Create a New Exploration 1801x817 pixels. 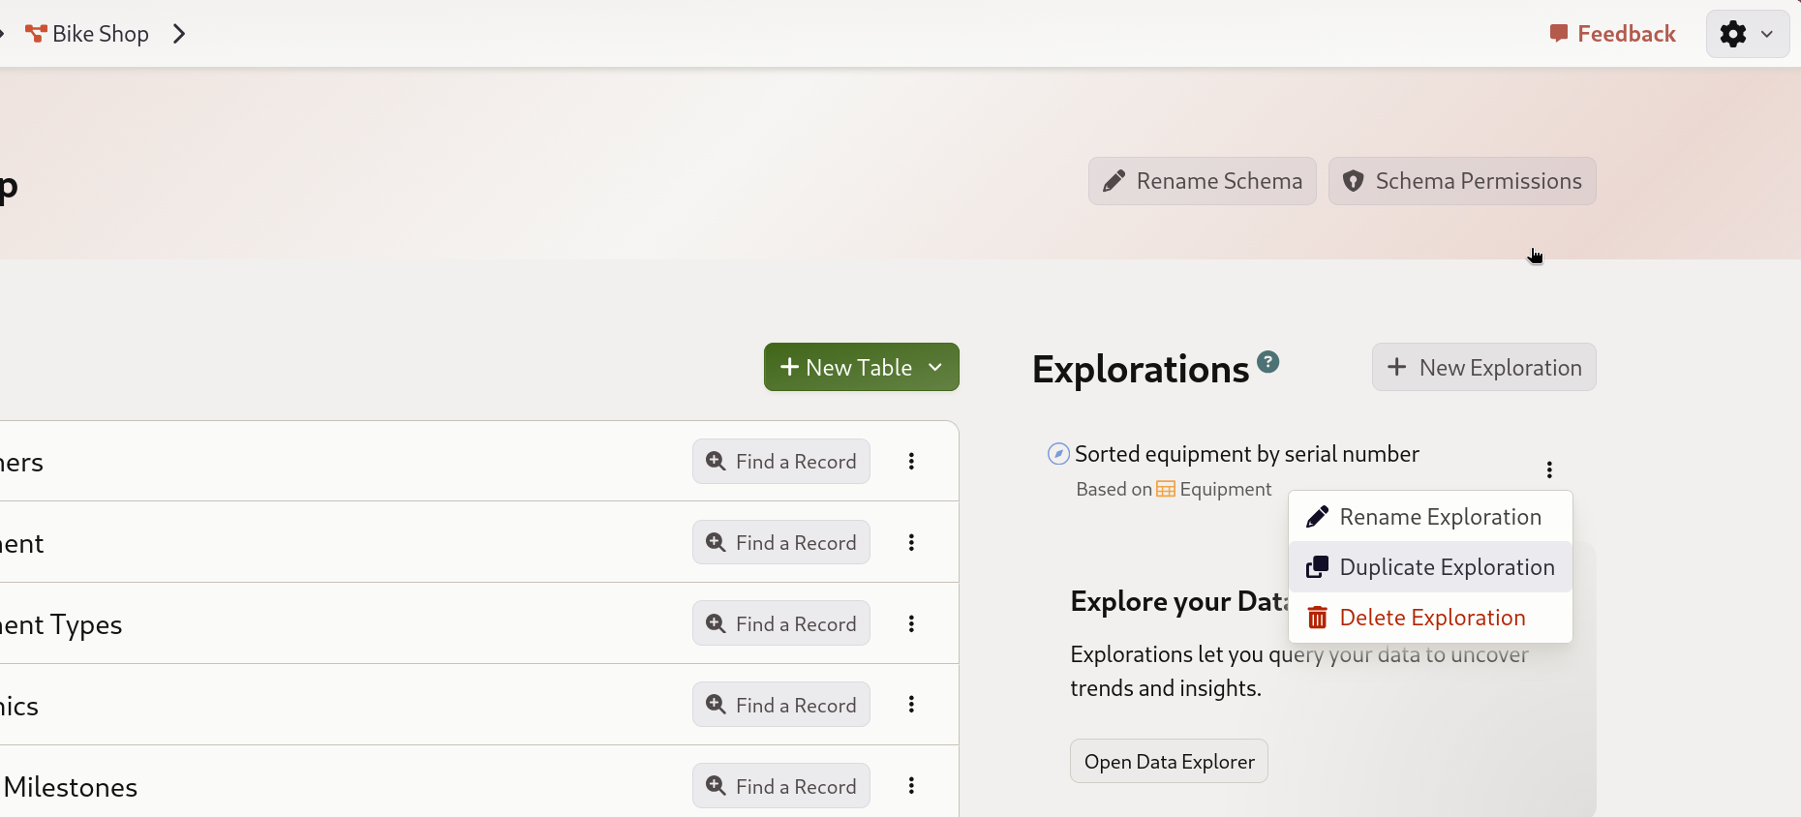(x=1483, y=367)
